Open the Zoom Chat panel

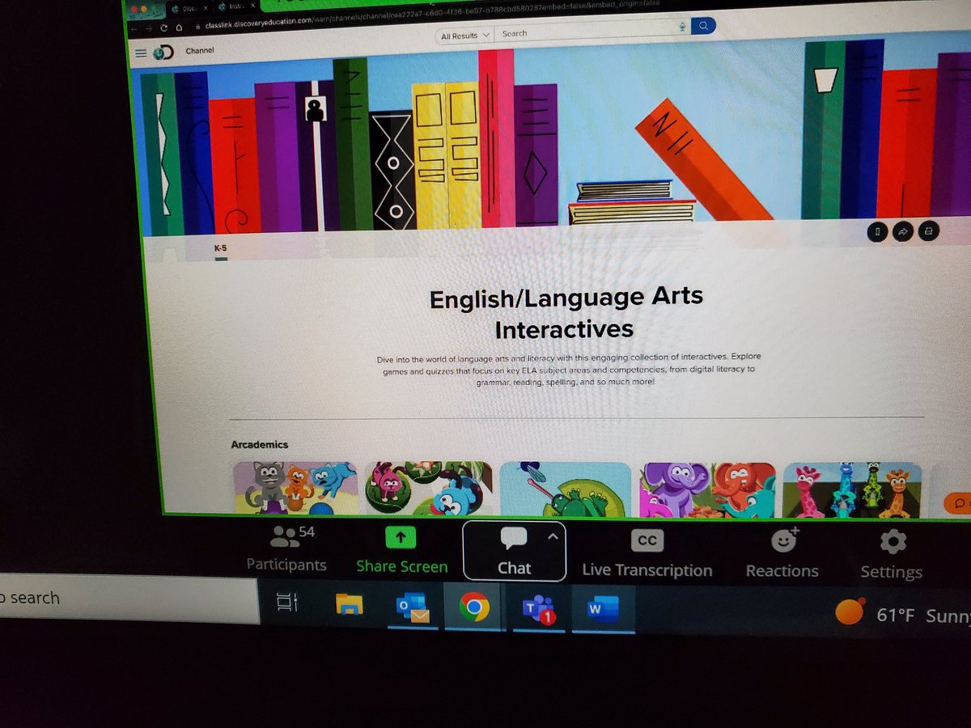click(x=514, y=551)
